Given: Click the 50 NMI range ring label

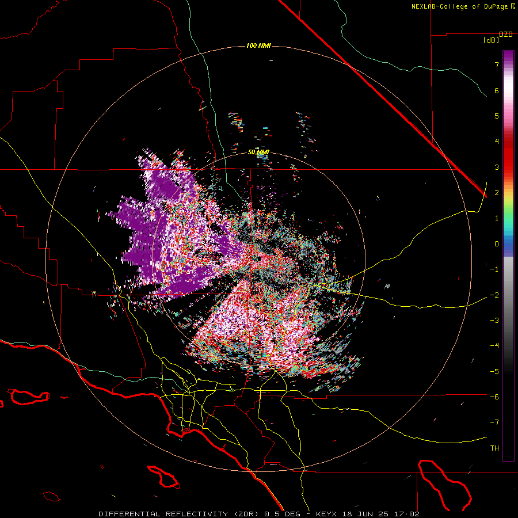Looking at the screenshot, I should click(258, 152).
